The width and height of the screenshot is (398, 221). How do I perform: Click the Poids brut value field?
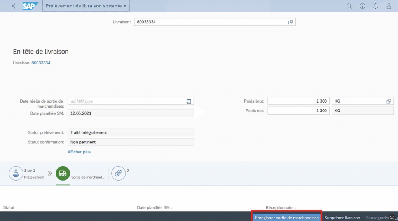[x=298, y=101]
